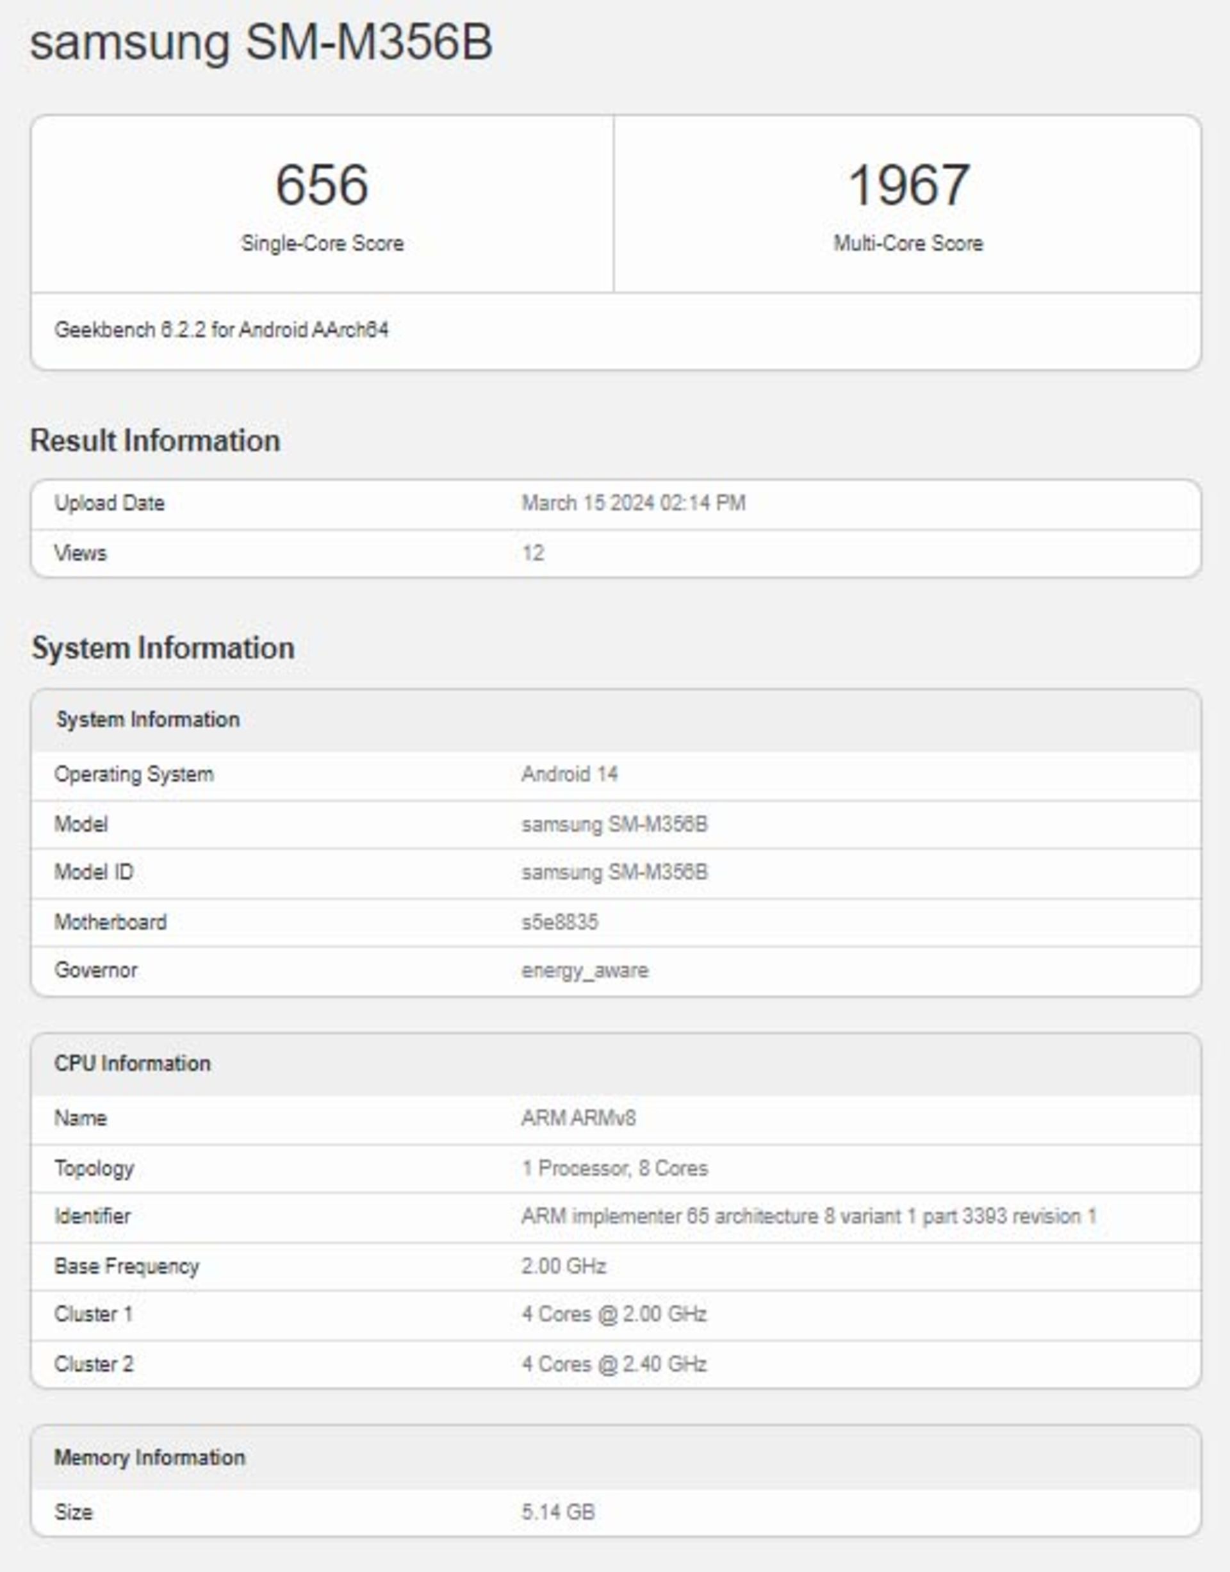The height and width of the screenshot is (1572, 1230).
Task: Select the Single-Core Score value 656
Action: tap(322, 187)
